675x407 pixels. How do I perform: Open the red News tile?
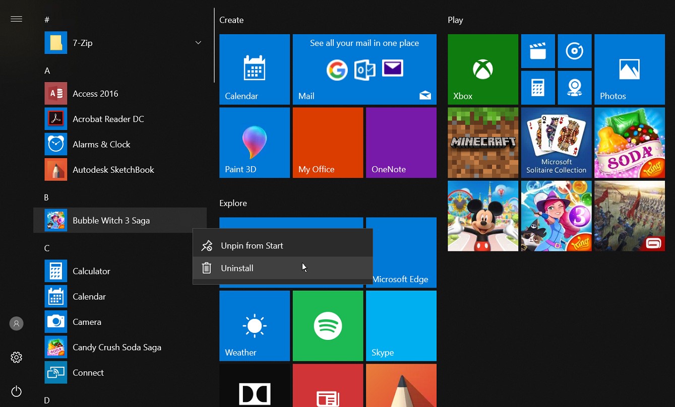pos(328,385)
